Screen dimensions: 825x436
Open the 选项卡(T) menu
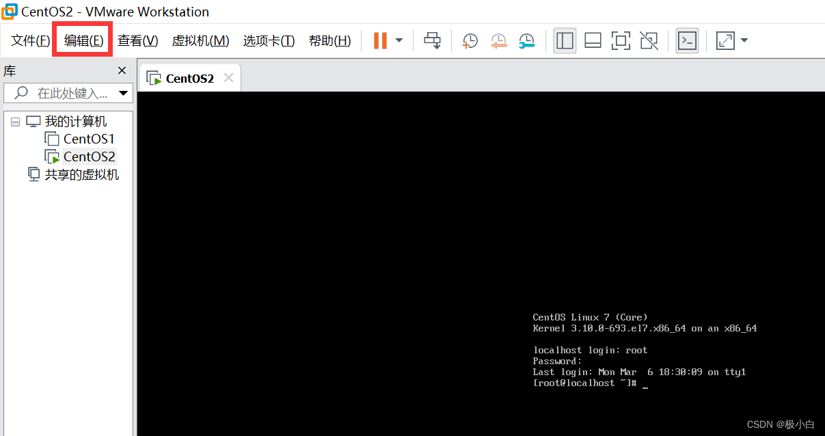pos(269,41)
